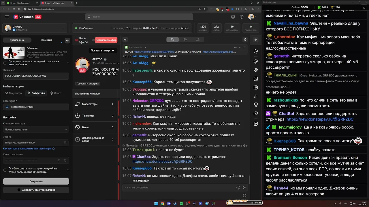The height and width of the screenshot is (207, 369).
Task: Click the Сохранить button
Action: (36, 181)
